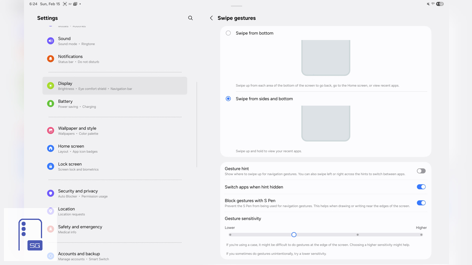
Task: Tap the Security and privacy shield icon
Action: 50,193
